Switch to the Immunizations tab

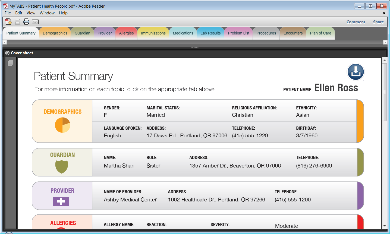pyautogui.click(x=153, y=33)
